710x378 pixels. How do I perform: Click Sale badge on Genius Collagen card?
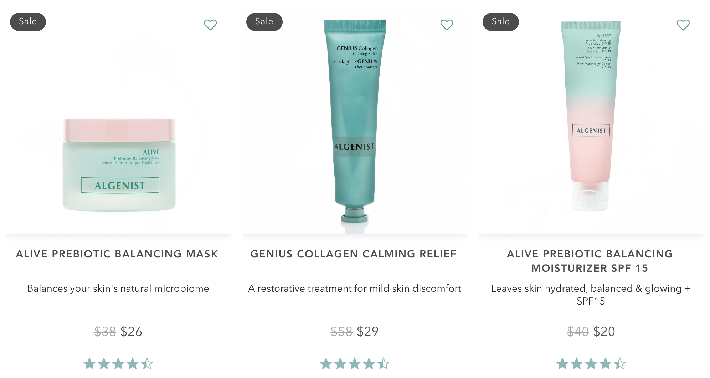(x=264, y=22)
